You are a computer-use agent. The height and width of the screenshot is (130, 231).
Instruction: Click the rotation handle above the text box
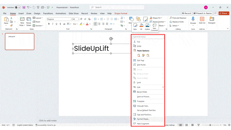click(x=111, y=39)
